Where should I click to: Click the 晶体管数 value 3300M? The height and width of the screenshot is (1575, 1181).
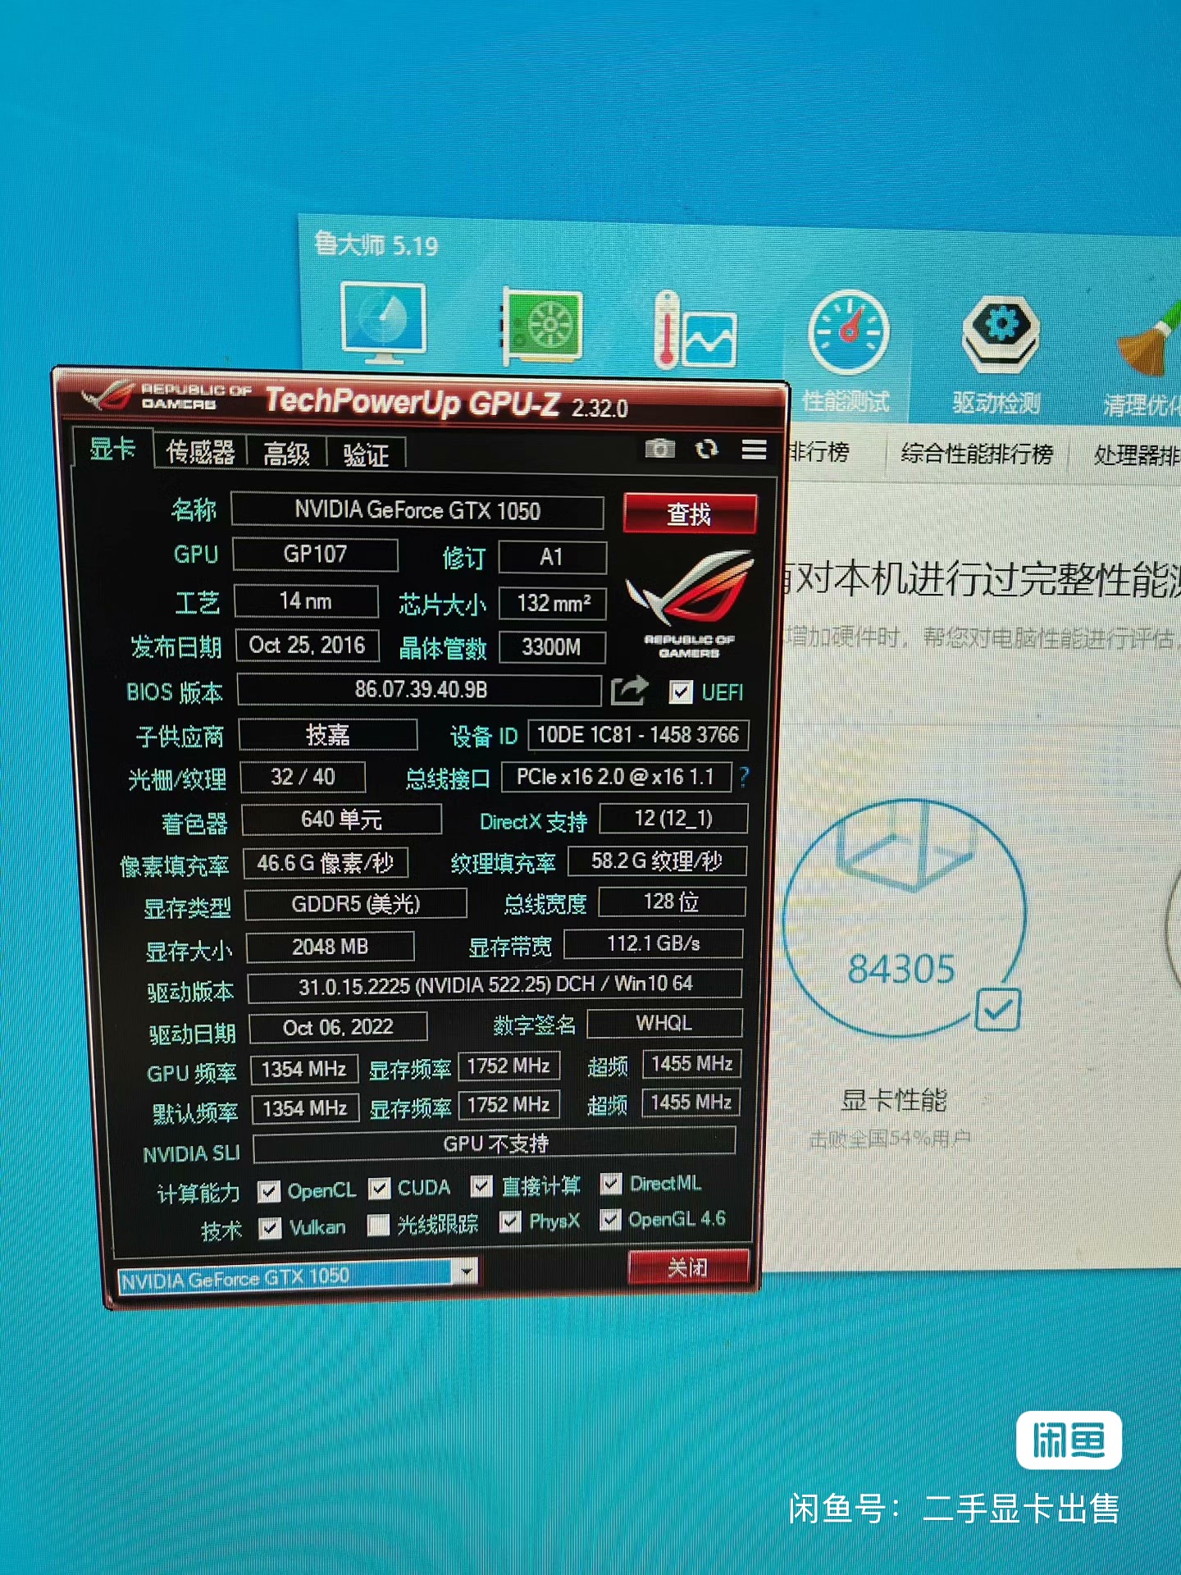point(552,647)
